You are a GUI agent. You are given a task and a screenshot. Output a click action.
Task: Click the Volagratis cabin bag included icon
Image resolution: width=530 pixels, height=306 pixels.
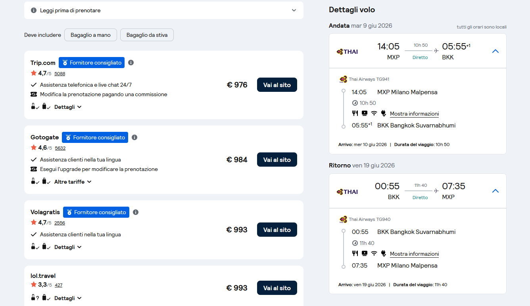click(35, 247)
